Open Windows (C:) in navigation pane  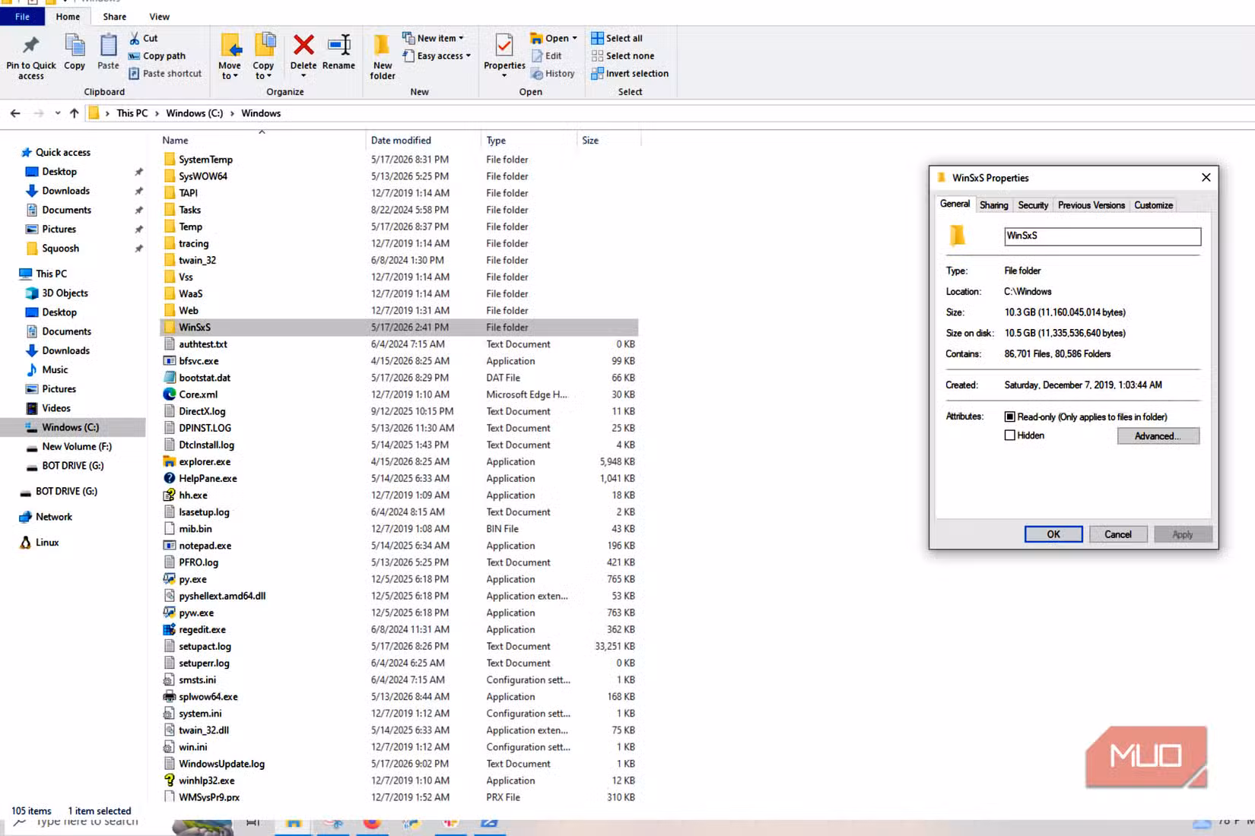70,427
